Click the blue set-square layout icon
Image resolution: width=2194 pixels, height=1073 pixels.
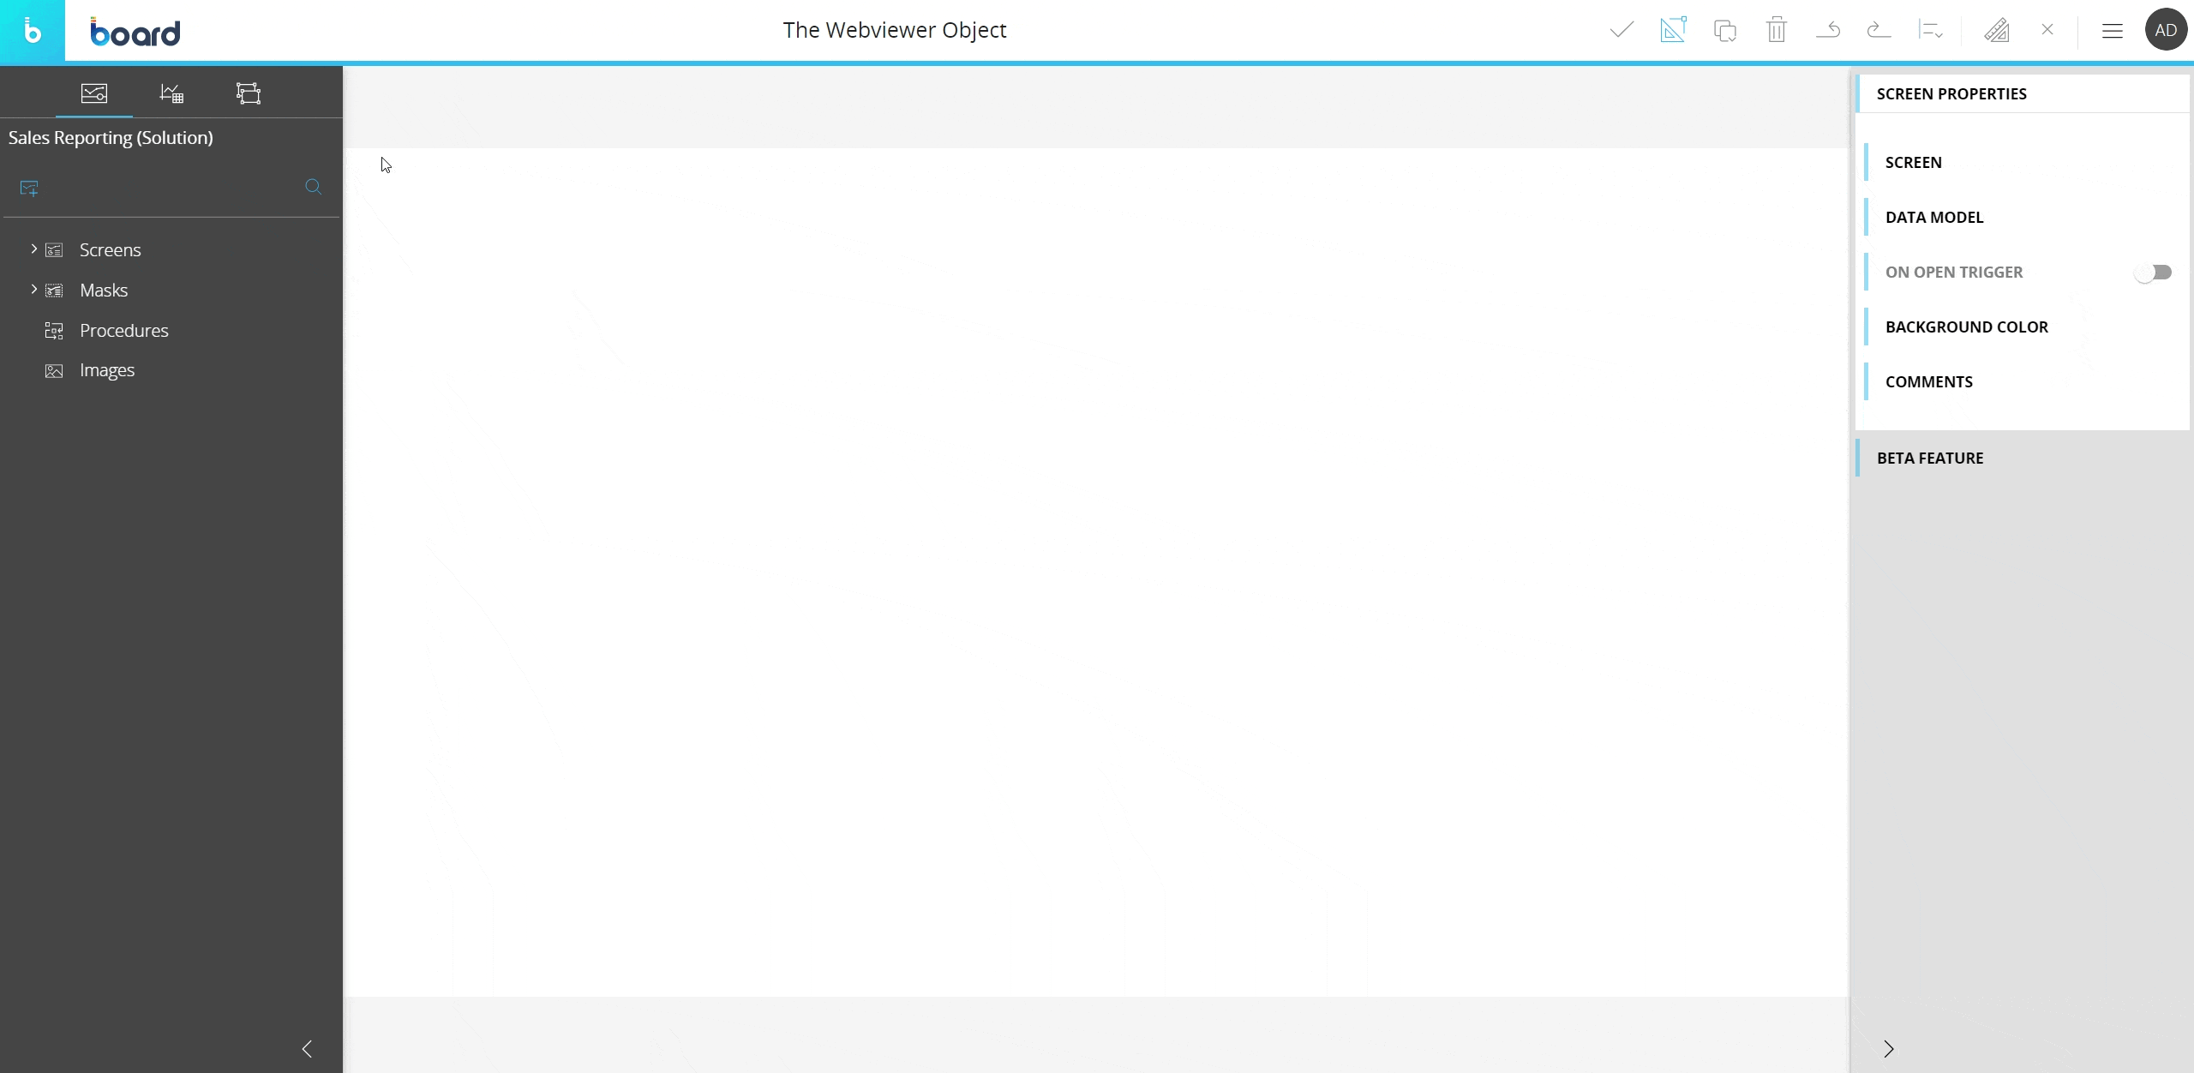1673,31
